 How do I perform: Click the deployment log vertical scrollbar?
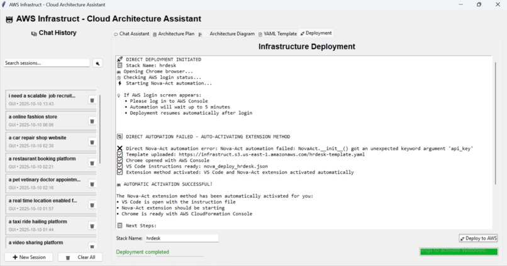pyautogui.click(x=495, y=124)
